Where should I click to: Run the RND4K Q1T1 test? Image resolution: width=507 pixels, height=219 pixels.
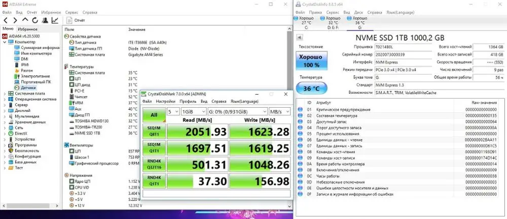[x=154, y=181]
